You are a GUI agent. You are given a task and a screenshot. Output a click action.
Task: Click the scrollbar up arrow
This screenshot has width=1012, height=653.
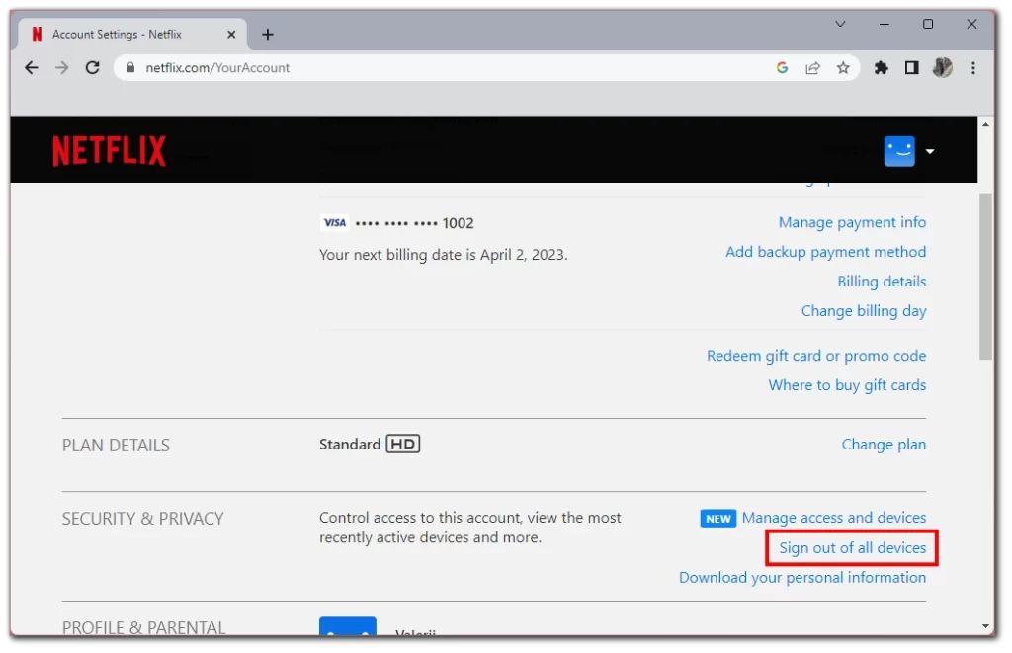click(x=985, y=124)
